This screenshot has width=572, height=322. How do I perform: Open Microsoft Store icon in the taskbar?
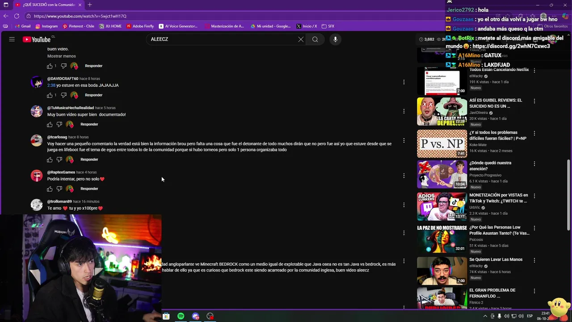click(166, 316)
